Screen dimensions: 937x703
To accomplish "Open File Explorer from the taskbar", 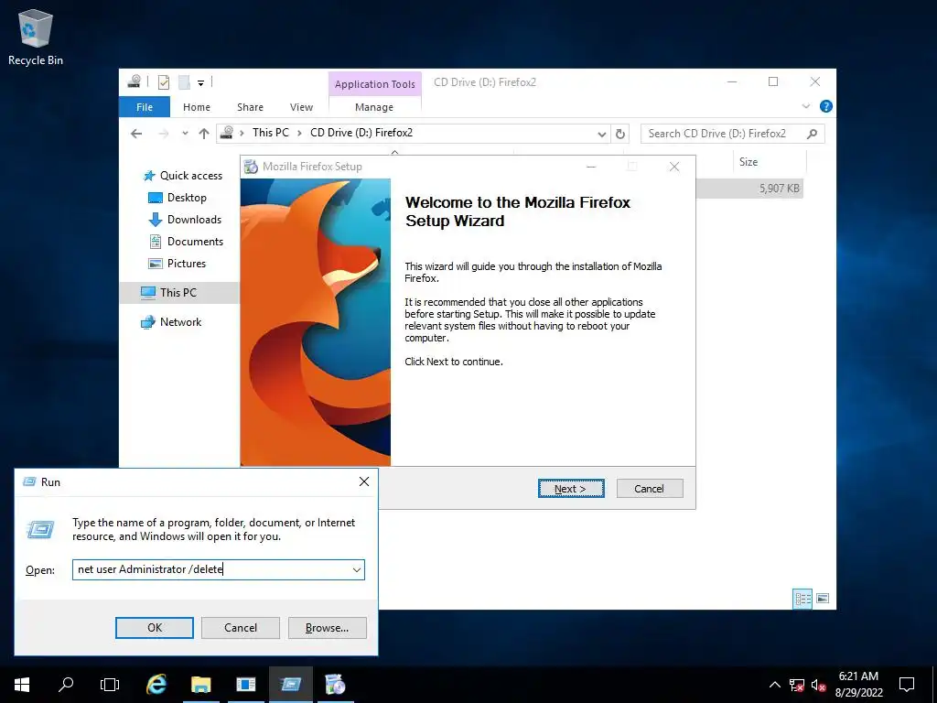I will click(x=201, y=685).
